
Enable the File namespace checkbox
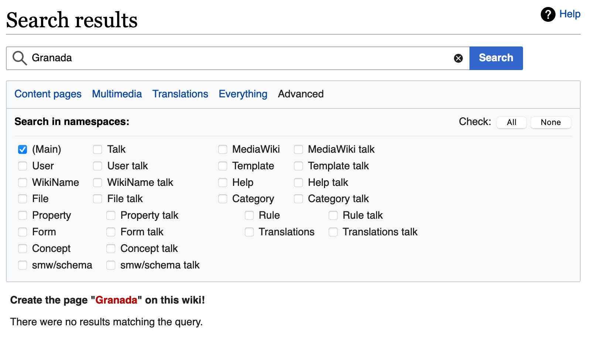[23, 199]
